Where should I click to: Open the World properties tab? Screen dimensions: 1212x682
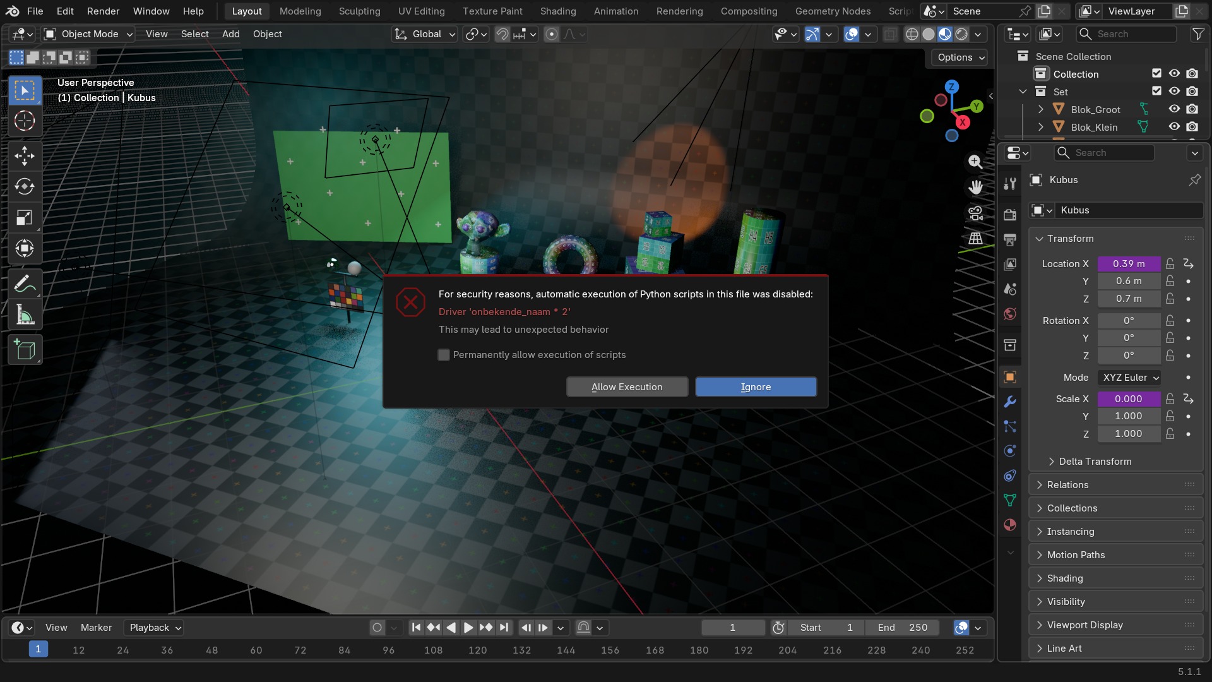click(1010, 314)
